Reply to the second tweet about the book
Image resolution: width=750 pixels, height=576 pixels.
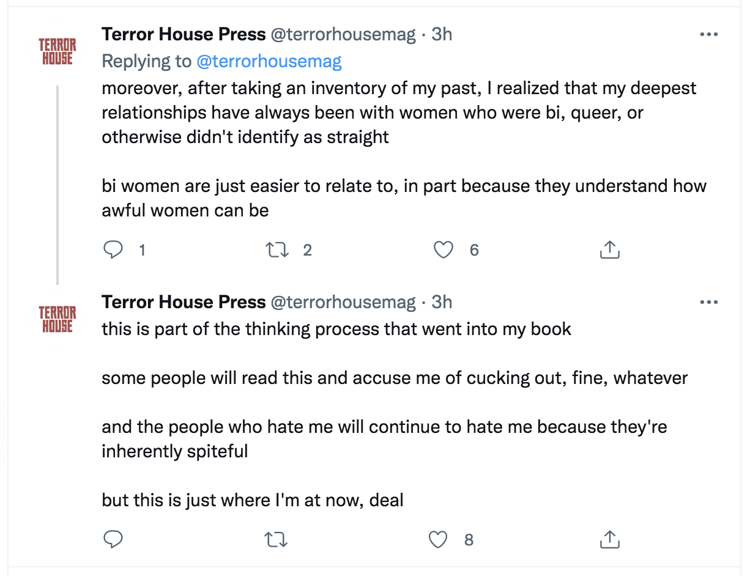coord(113,539)
